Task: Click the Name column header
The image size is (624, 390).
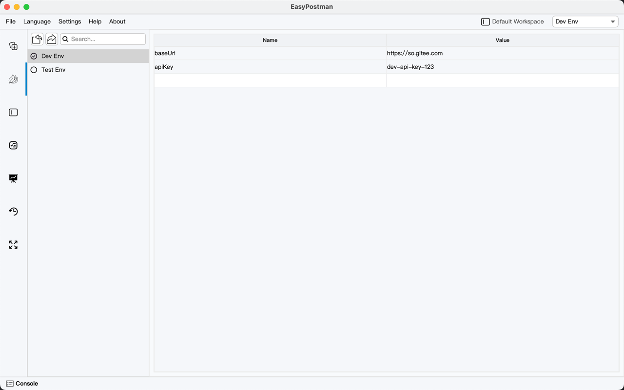Action: point(270,40)
